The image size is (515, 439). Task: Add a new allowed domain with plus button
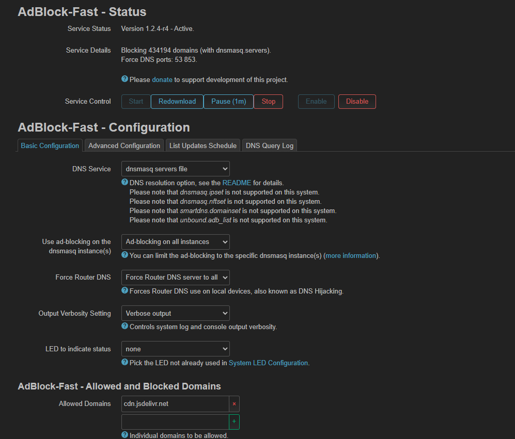(234, 421)
